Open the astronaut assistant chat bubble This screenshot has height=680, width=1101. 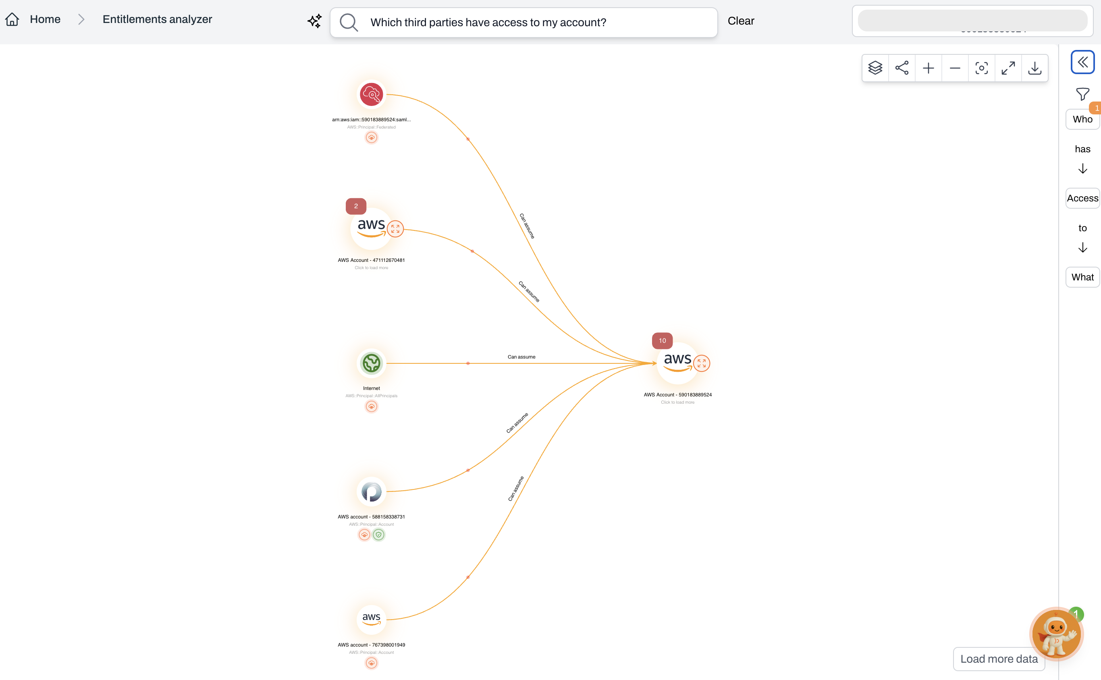(1056, 634)
